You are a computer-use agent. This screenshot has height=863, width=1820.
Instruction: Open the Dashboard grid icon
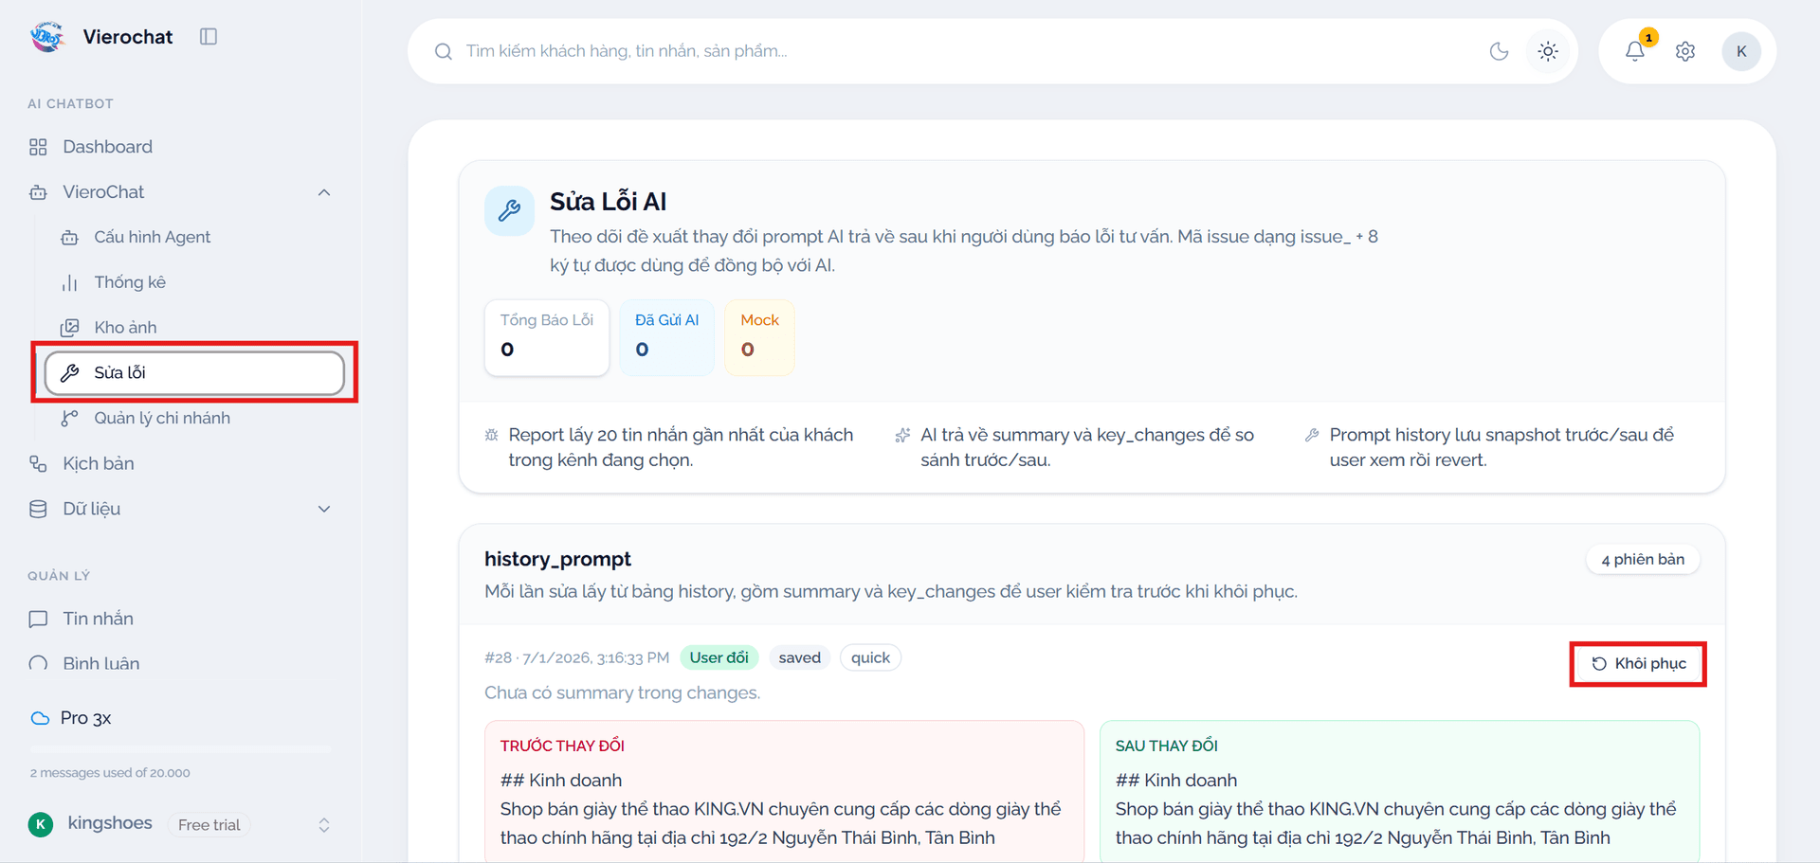click(x=38, y=147)
